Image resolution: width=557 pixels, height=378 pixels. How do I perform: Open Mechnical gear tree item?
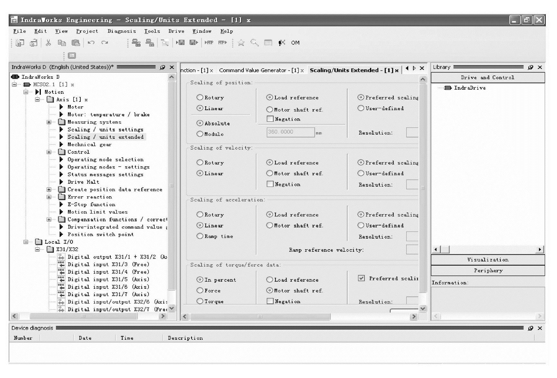click(89, 145)
